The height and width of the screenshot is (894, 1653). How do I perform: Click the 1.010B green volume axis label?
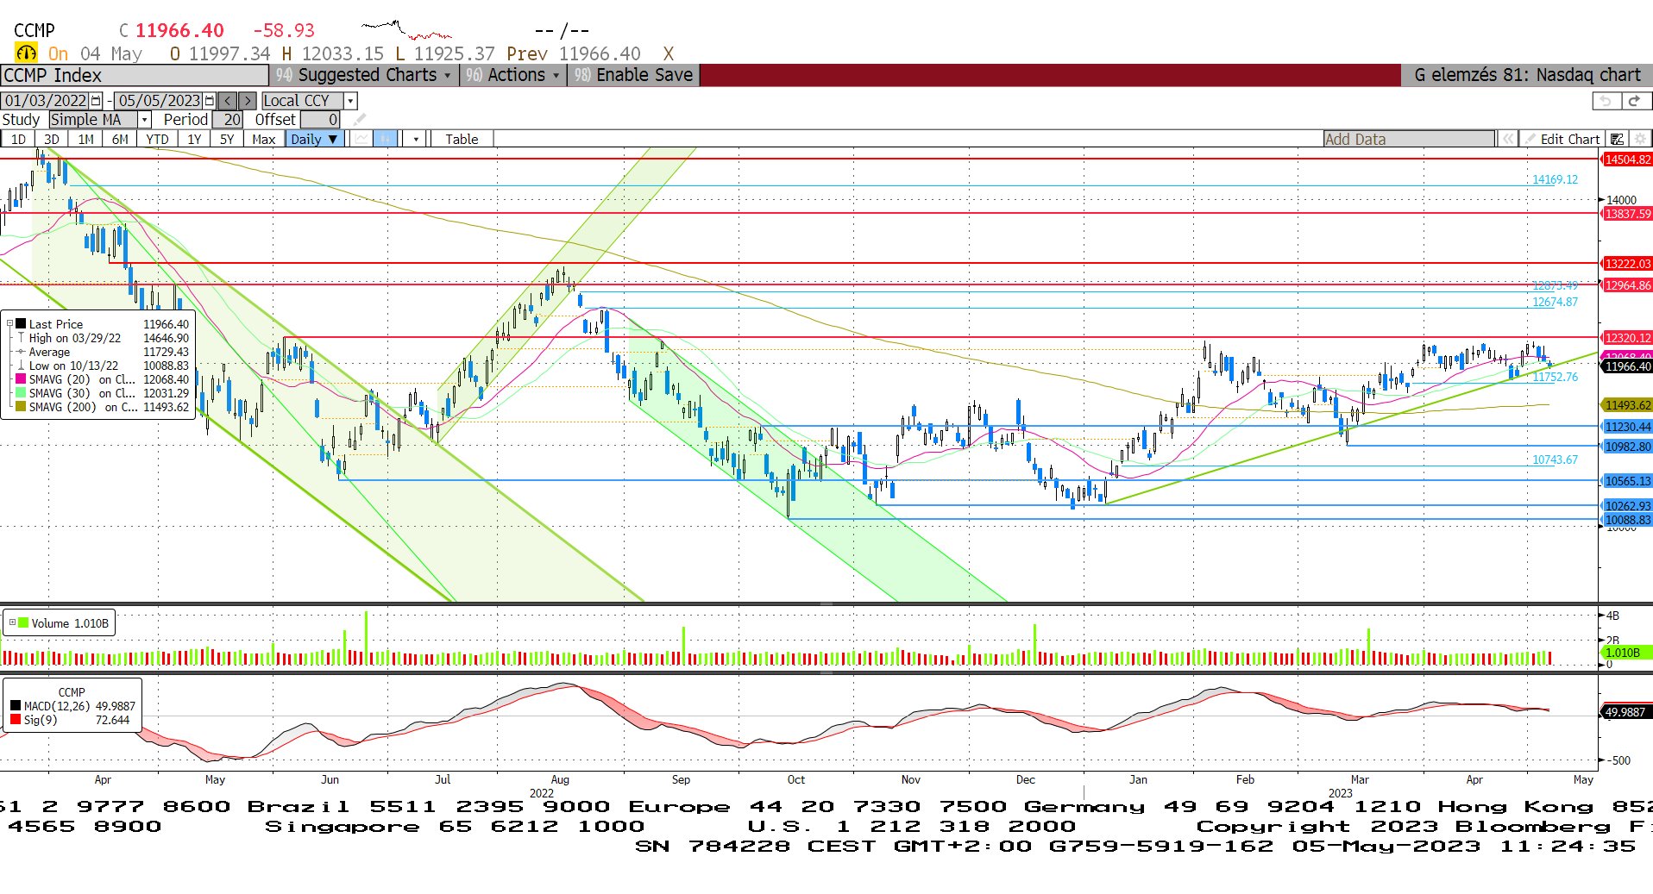(x=1627, y=653)
